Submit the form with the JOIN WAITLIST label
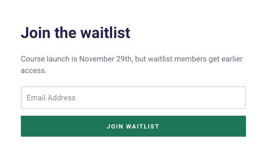Screen dimensions: 266x158 [133, 126]
